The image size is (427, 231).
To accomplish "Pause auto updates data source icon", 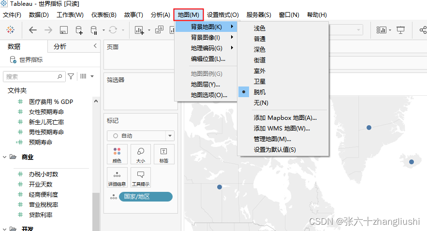I will tap(94, 30).
